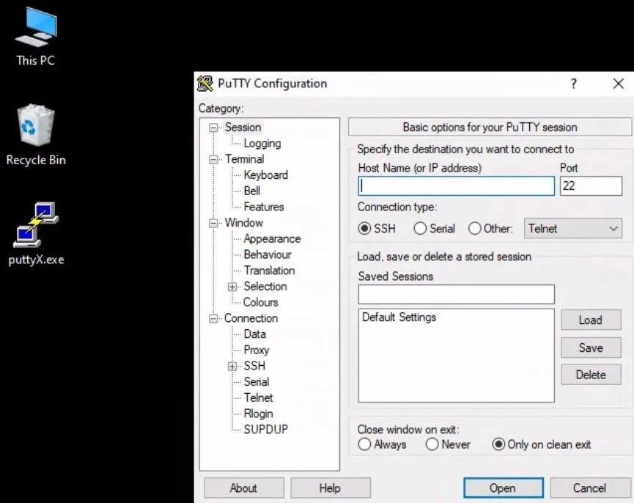Select the Colours category
Screen dimensions: 634x503
[x=260, y=302]
